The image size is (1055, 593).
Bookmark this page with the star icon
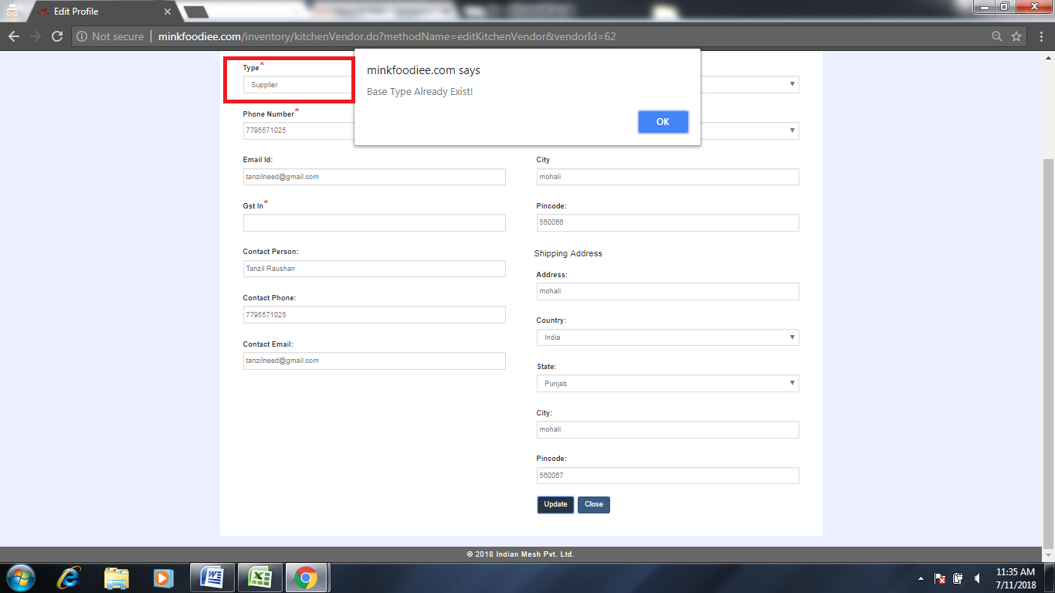[1016, 36]
